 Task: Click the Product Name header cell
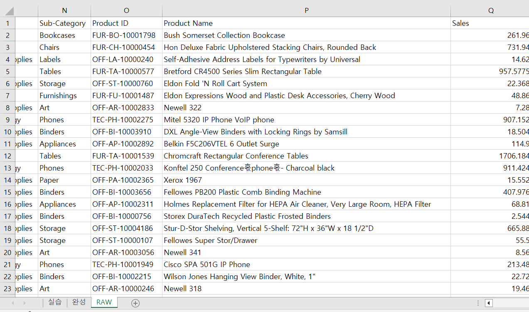(307, 23)
